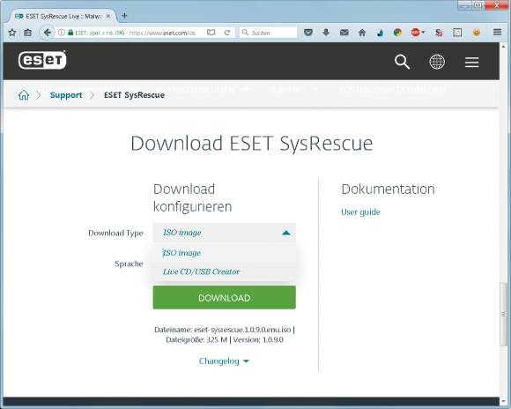Screen dimensions: 511x409
Task: Click the green DOWNLOAD button
Action: coord(224,297)
